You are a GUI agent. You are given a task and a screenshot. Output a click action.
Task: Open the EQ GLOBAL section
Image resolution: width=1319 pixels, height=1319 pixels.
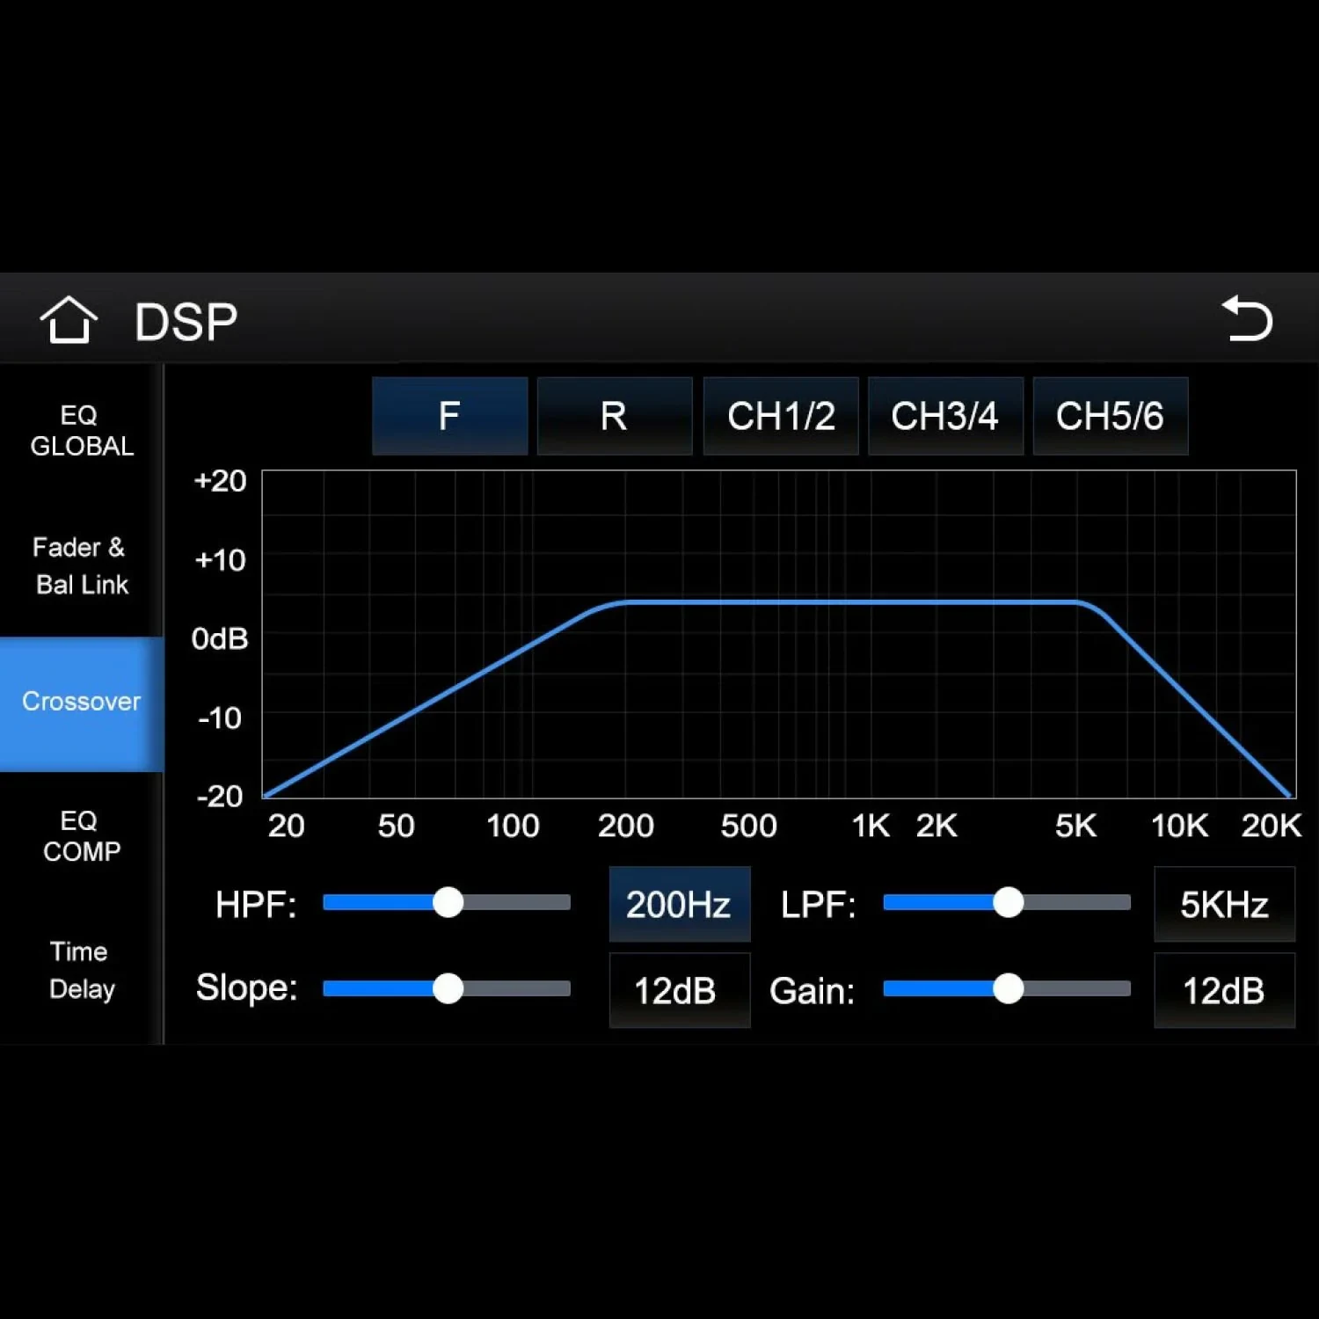(x=81, y=431)
